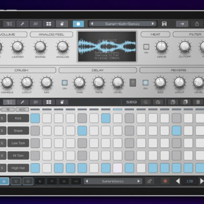Click the red record button
Screen dimensions: 204x204
coord(165,182)
